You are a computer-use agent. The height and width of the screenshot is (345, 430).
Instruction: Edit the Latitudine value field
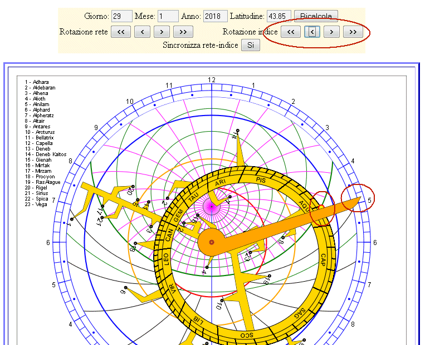pos(278,16)
